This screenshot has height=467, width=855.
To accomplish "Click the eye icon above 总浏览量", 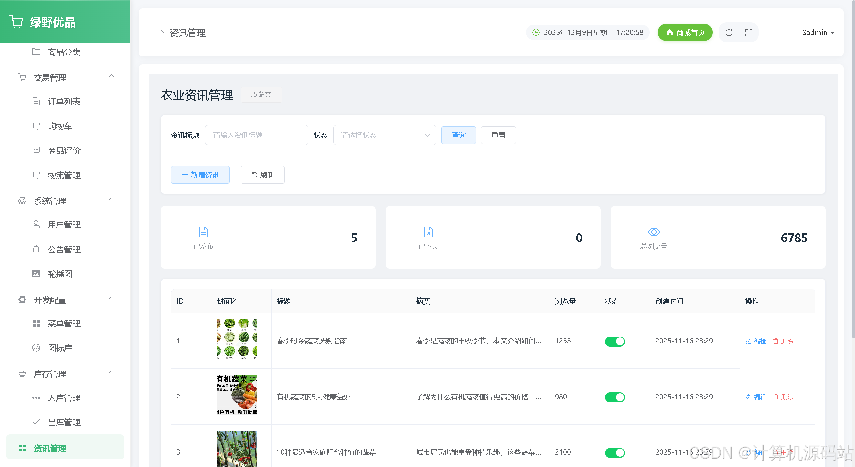I will pos(654,232).
